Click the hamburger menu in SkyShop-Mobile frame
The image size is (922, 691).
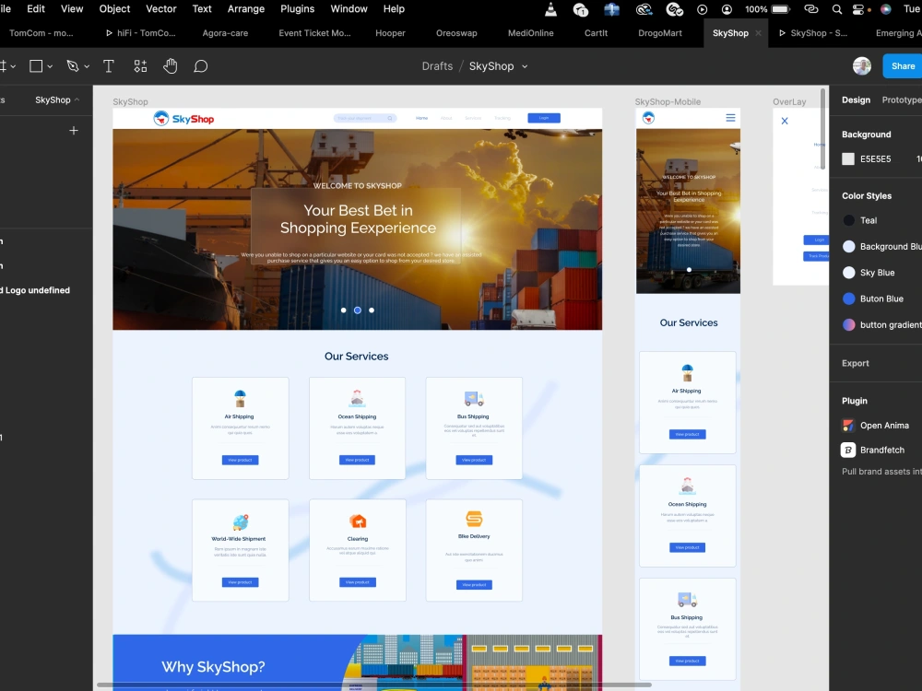point(730,118)
